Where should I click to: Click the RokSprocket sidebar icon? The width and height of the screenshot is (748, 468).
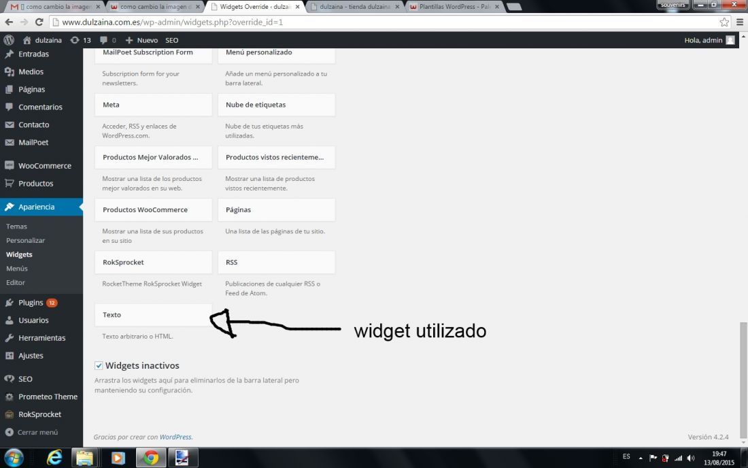(9, 414)
